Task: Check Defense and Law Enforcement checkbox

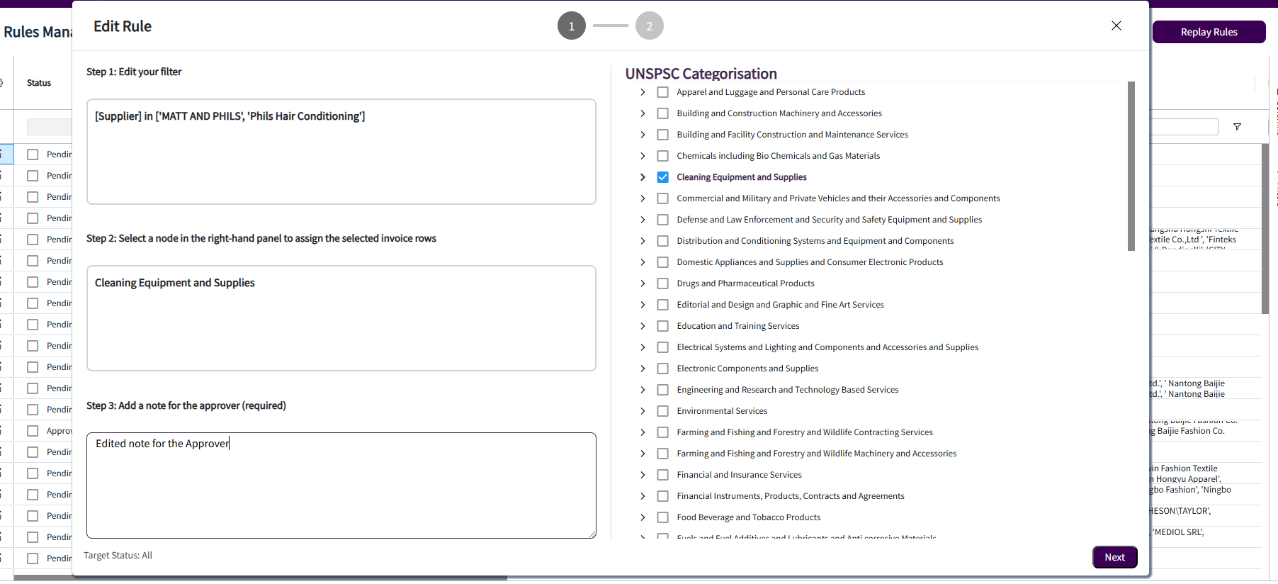Action: 663,220
